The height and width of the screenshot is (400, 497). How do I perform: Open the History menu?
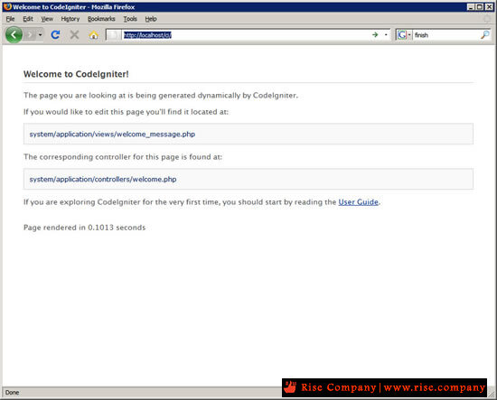[70, 19]
